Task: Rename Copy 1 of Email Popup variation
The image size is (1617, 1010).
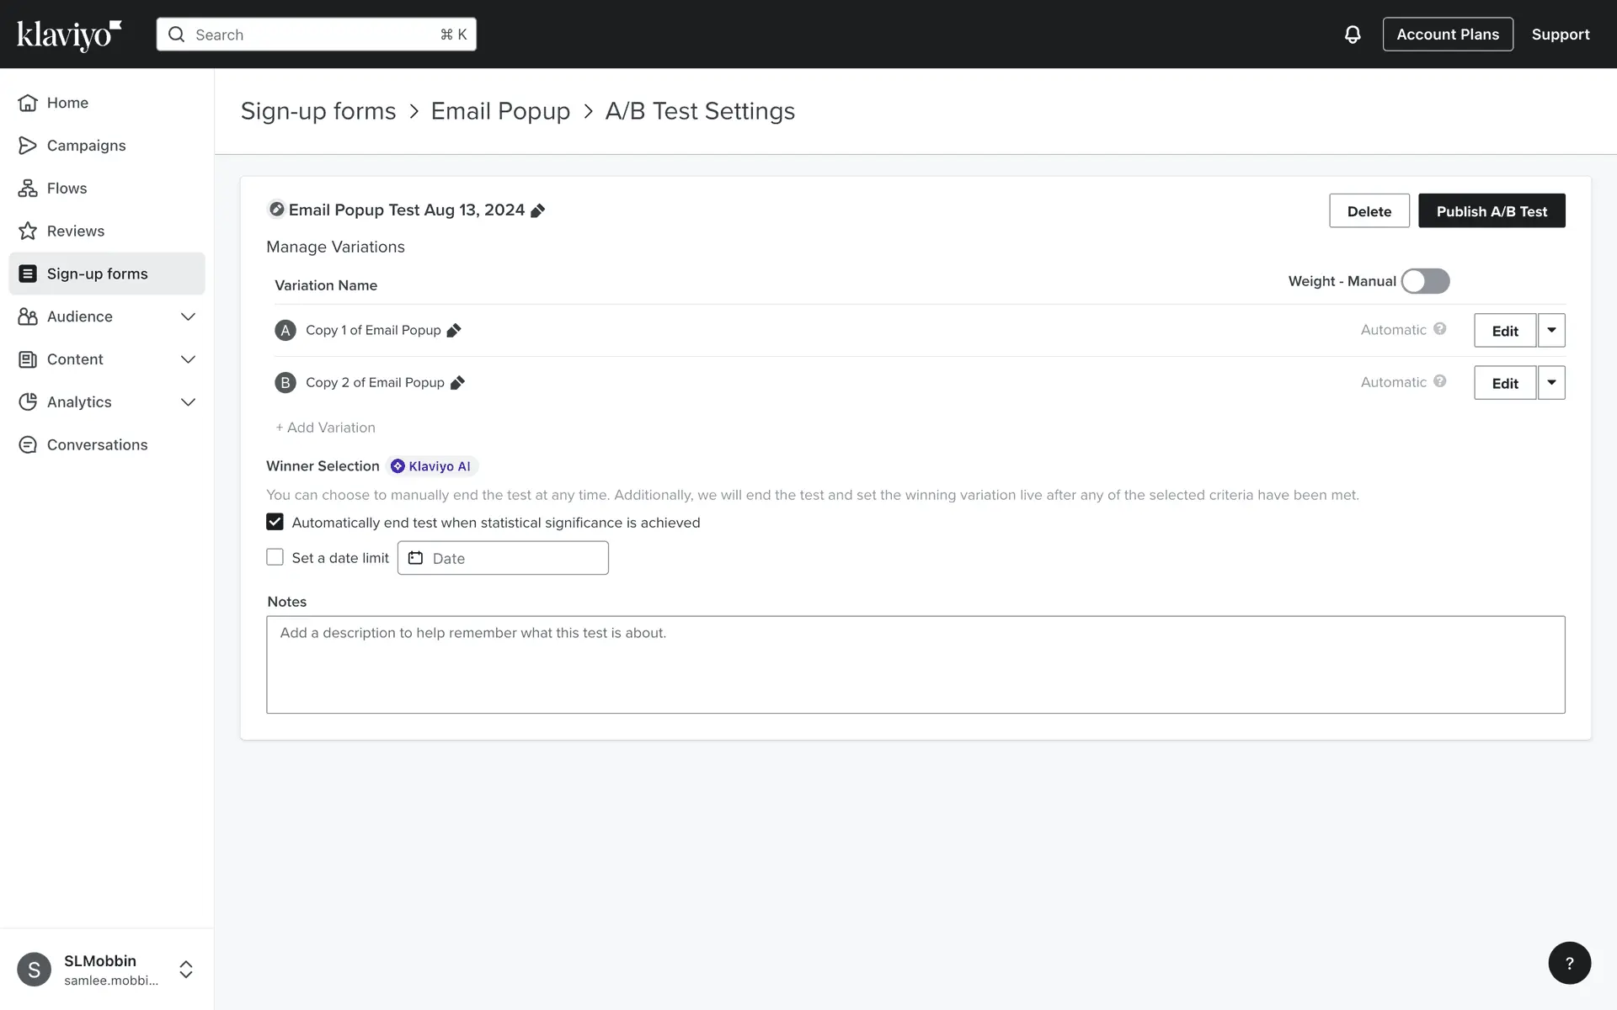Action: click(x=454, y=331)
